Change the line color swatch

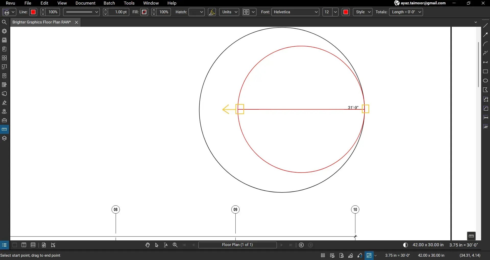click(x=33, y=12)
